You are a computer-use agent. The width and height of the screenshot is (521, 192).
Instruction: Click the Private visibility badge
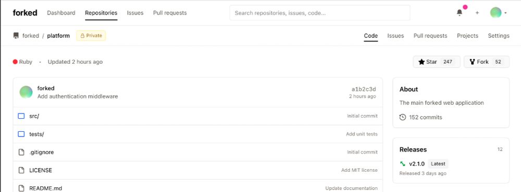[91, 36]
